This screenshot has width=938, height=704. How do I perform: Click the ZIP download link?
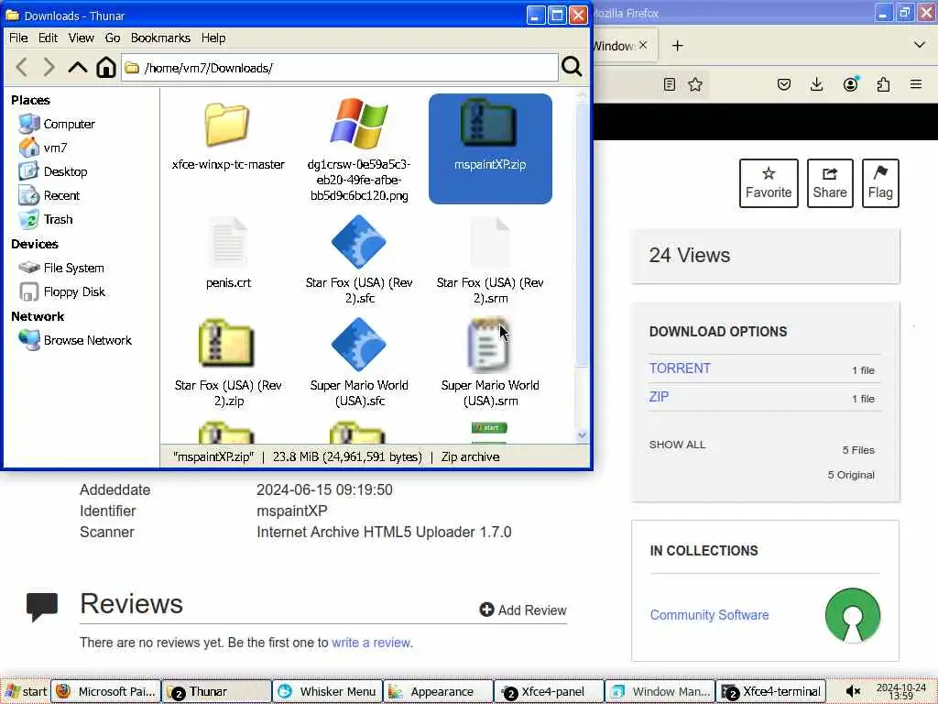click(x=659, y=396)
